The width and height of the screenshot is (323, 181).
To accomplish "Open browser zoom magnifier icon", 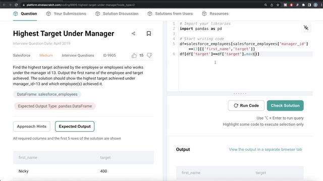I will pos(266,5).
